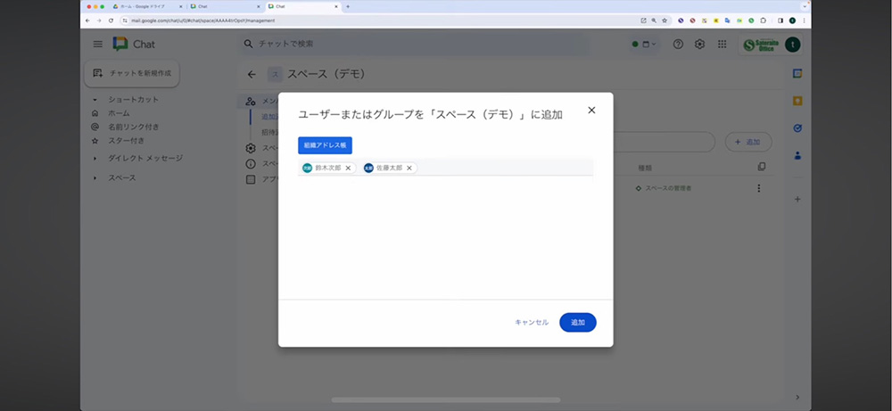Open the active status dropdown

tap(644, 45)
